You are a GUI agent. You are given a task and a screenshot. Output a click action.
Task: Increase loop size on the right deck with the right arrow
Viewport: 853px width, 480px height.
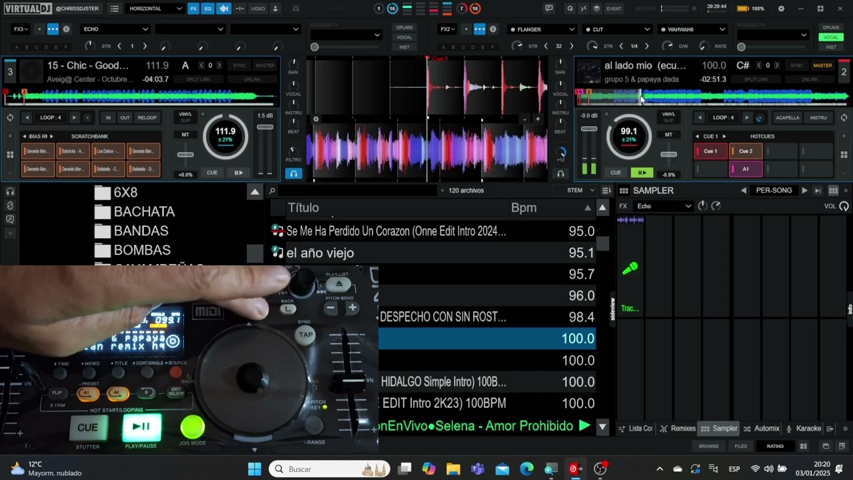[747, 118]
